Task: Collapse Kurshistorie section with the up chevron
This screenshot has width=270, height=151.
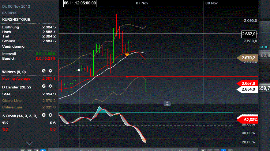Action: pyautogui.click(x=29, y=65)
